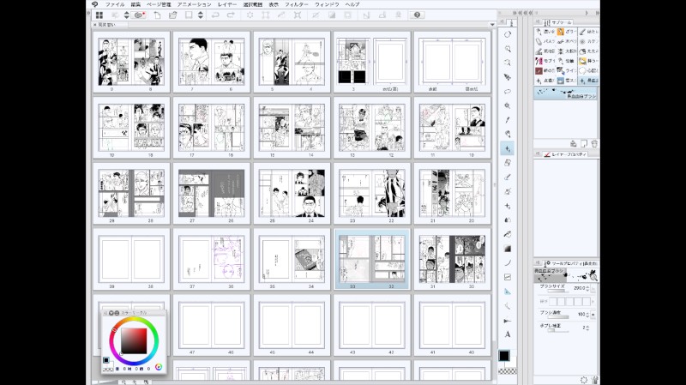Click the ブラシサイズ dynamics button beside stepper
The width and height of the screenshot is (686, 385).
pyautogui.click(x=593, y=289)
